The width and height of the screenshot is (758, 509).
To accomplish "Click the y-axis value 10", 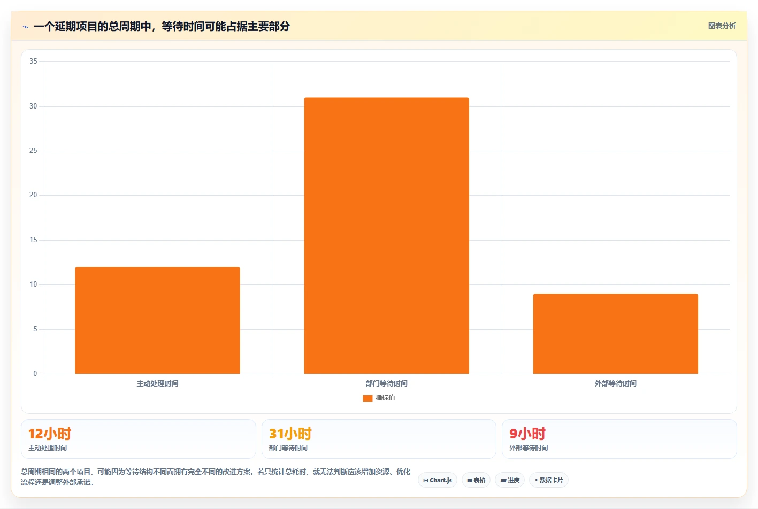I will tap(33, 284).
